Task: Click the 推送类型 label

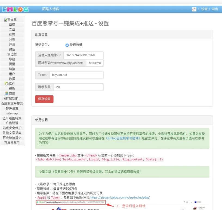Action: tap(42, 45)
